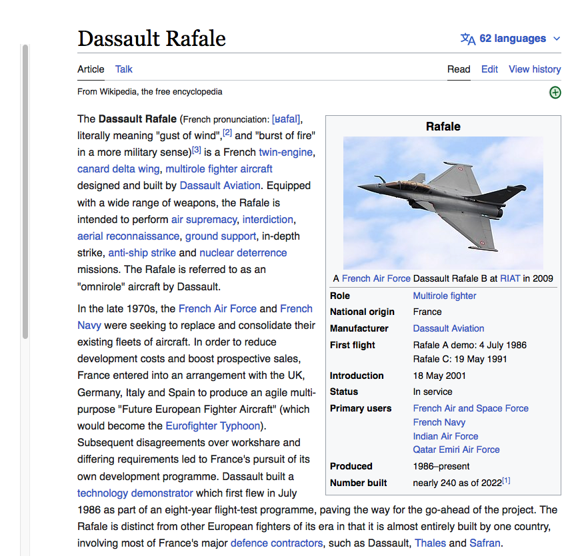
Task: Click the green plus protection icon
Action: click(x=555, y=93)
